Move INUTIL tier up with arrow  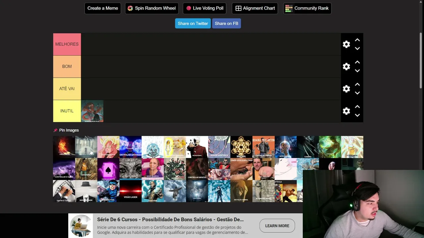(x=357, y=107)
